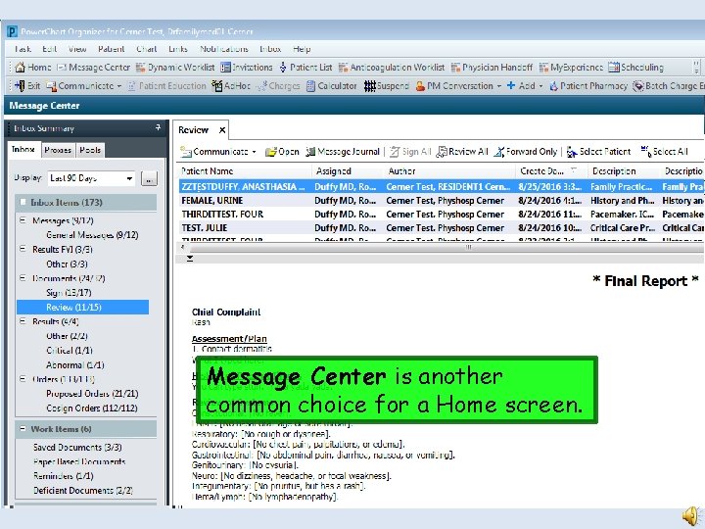The width and height of the screenshot is (705, 529).
Task: Click Open in the Review toolbar
Action: coord(282,152)
